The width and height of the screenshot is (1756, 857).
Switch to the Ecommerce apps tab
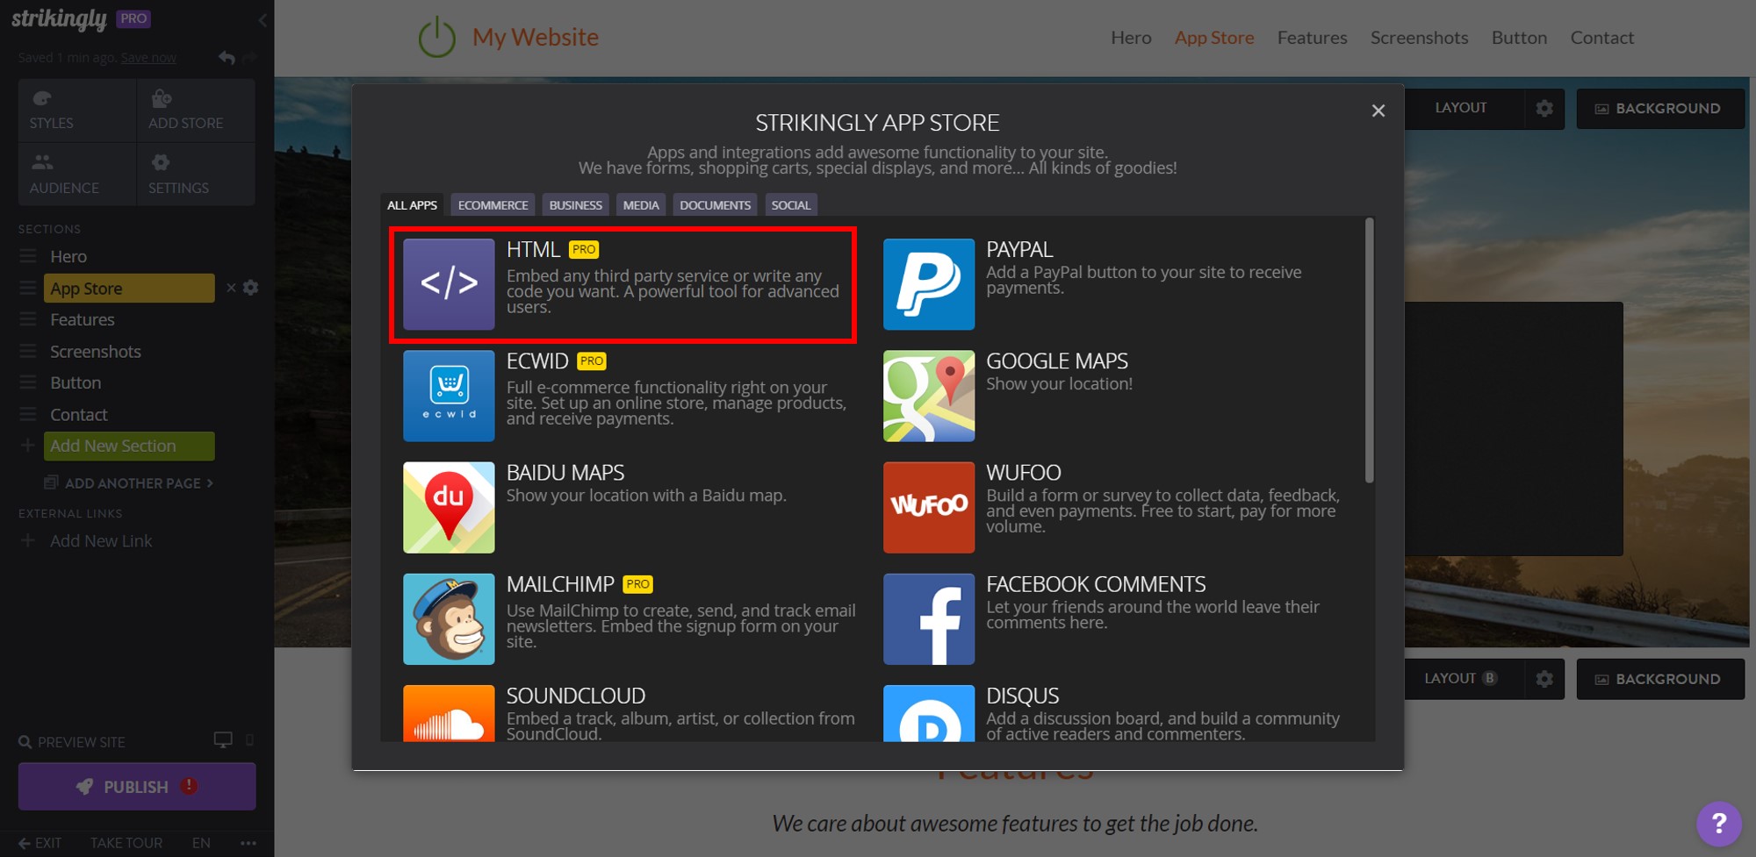pyautogui.click(x=493, y=204)
